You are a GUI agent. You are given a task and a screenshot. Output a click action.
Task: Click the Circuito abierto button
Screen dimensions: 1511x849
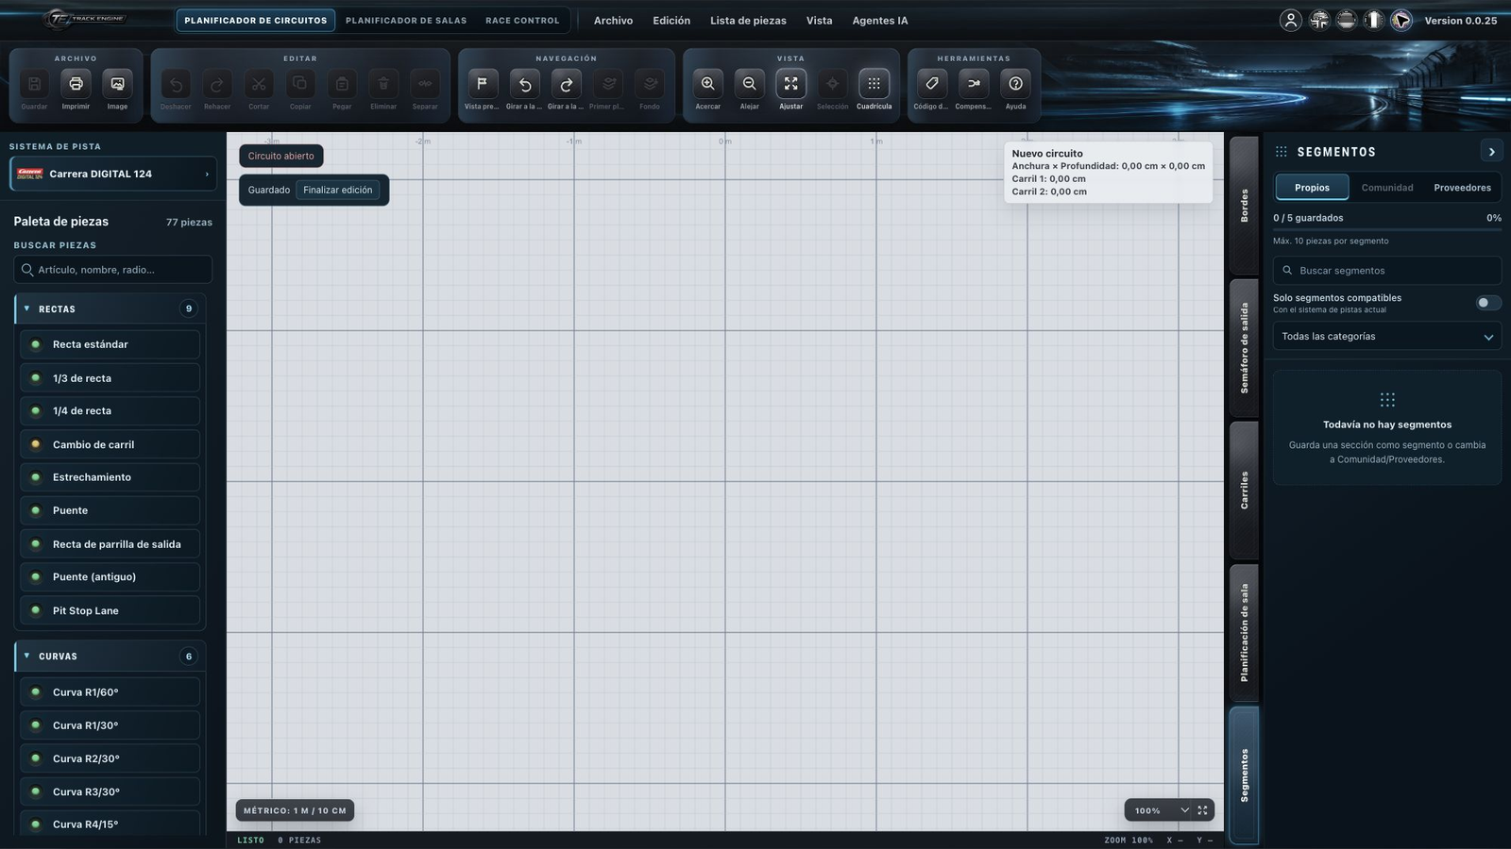point(280,156)
